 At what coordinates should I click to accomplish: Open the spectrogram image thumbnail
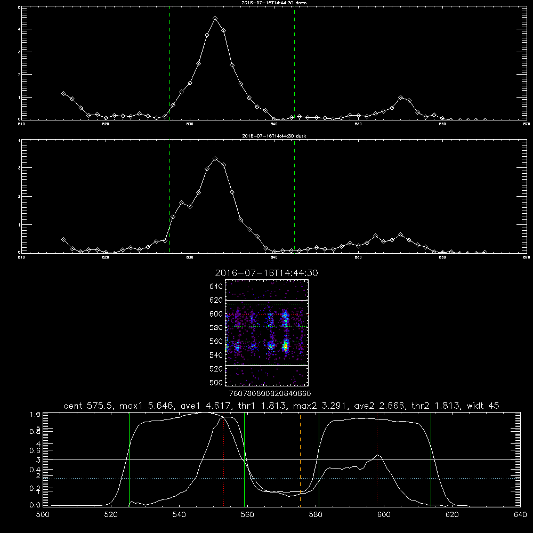(x=266, y=333)
